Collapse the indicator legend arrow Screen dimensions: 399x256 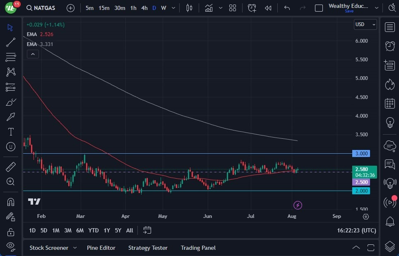click(33, 54)
